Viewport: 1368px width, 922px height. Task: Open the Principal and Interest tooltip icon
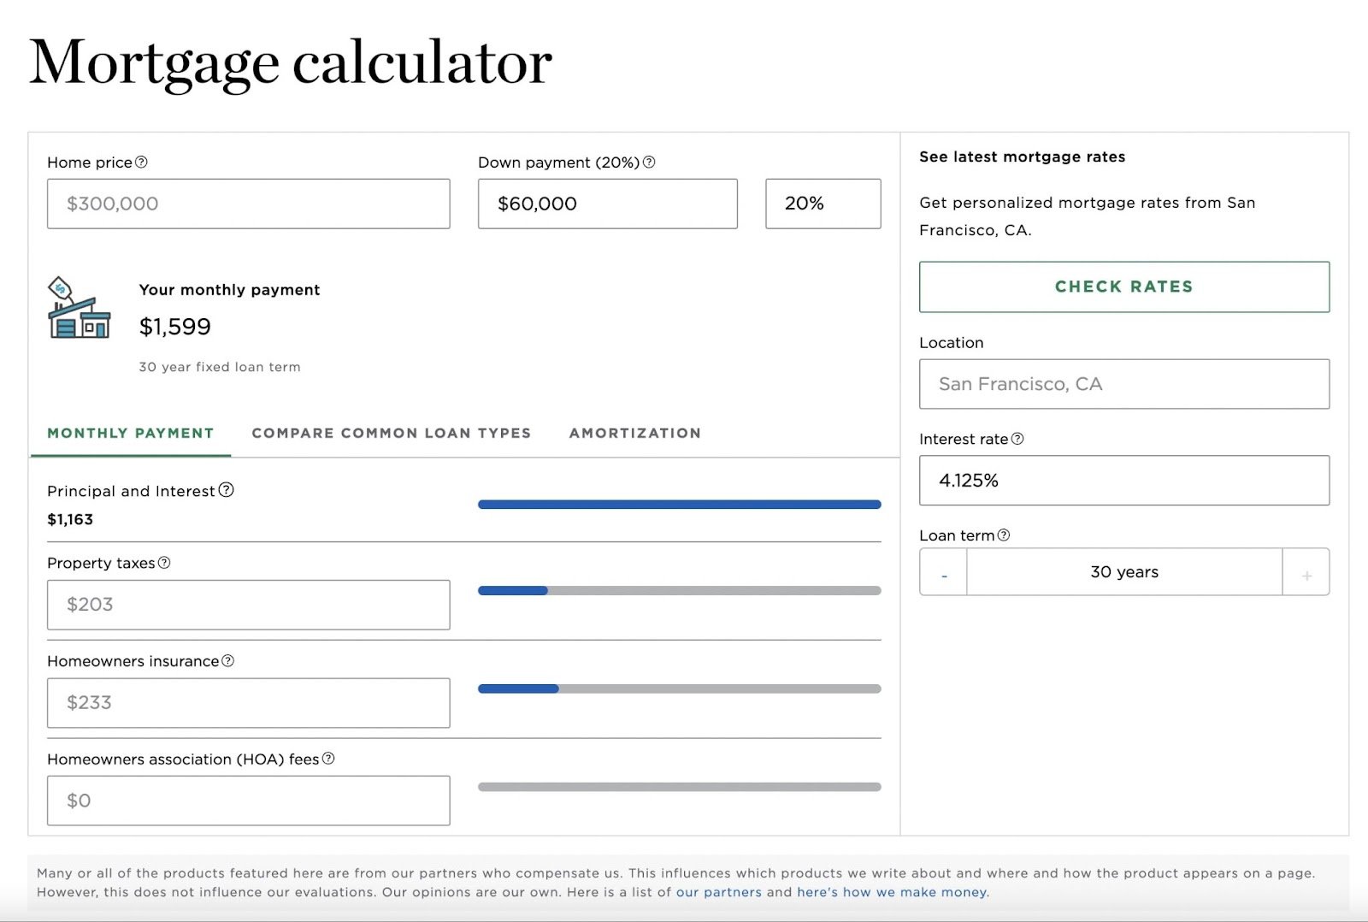tap(226, 491)
